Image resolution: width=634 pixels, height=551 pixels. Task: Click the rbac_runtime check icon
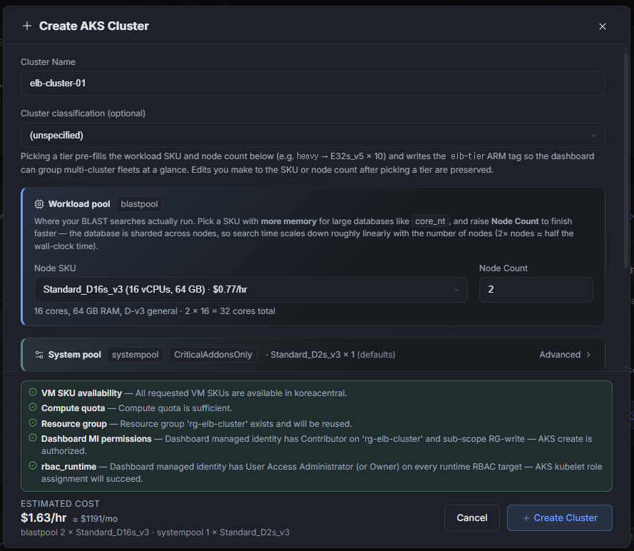click(33, 465)
